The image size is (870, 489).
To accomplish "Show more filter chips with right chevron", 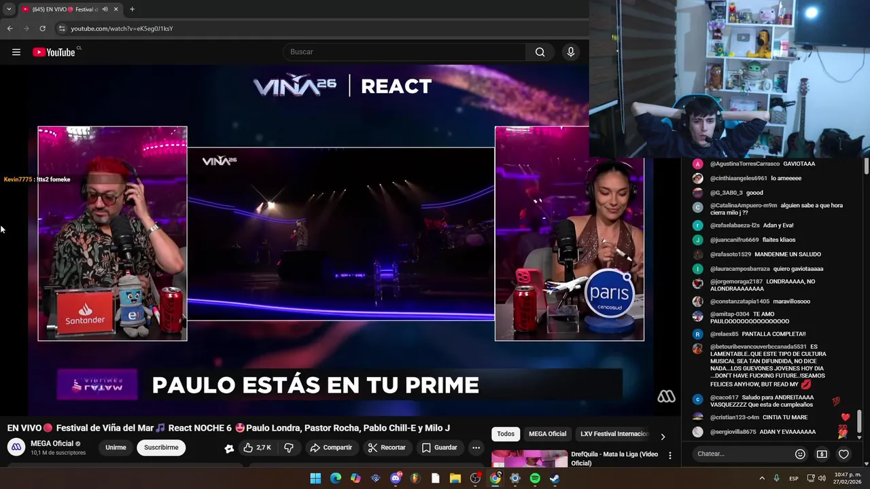I will click(x=663, y=436).
